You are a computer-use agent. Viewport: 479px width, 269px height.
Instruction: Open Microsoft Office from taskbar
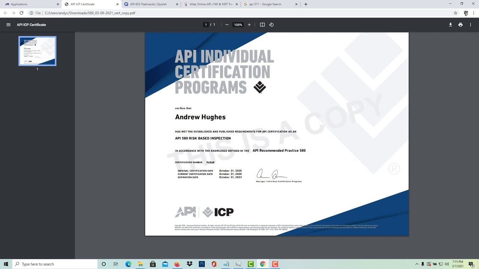click(214, 264)
